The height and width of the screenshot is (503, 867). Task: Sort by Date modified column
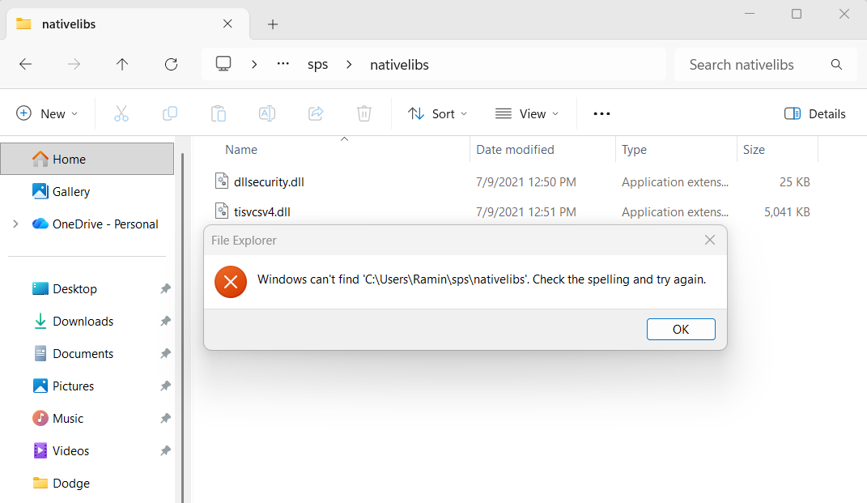pyautogui.click(x=515, y=149)
